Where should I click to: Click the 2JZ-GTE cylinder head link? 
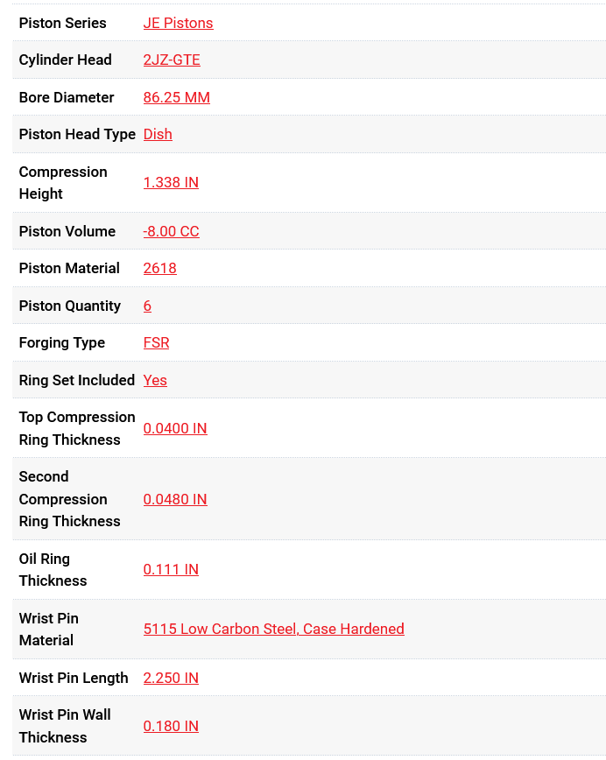pos(172,60)
